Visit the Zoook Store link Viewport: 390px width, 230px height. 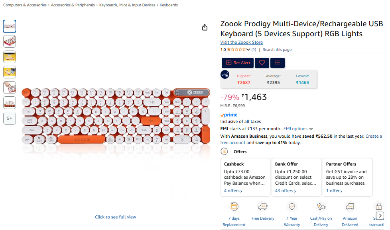[241, 43]
